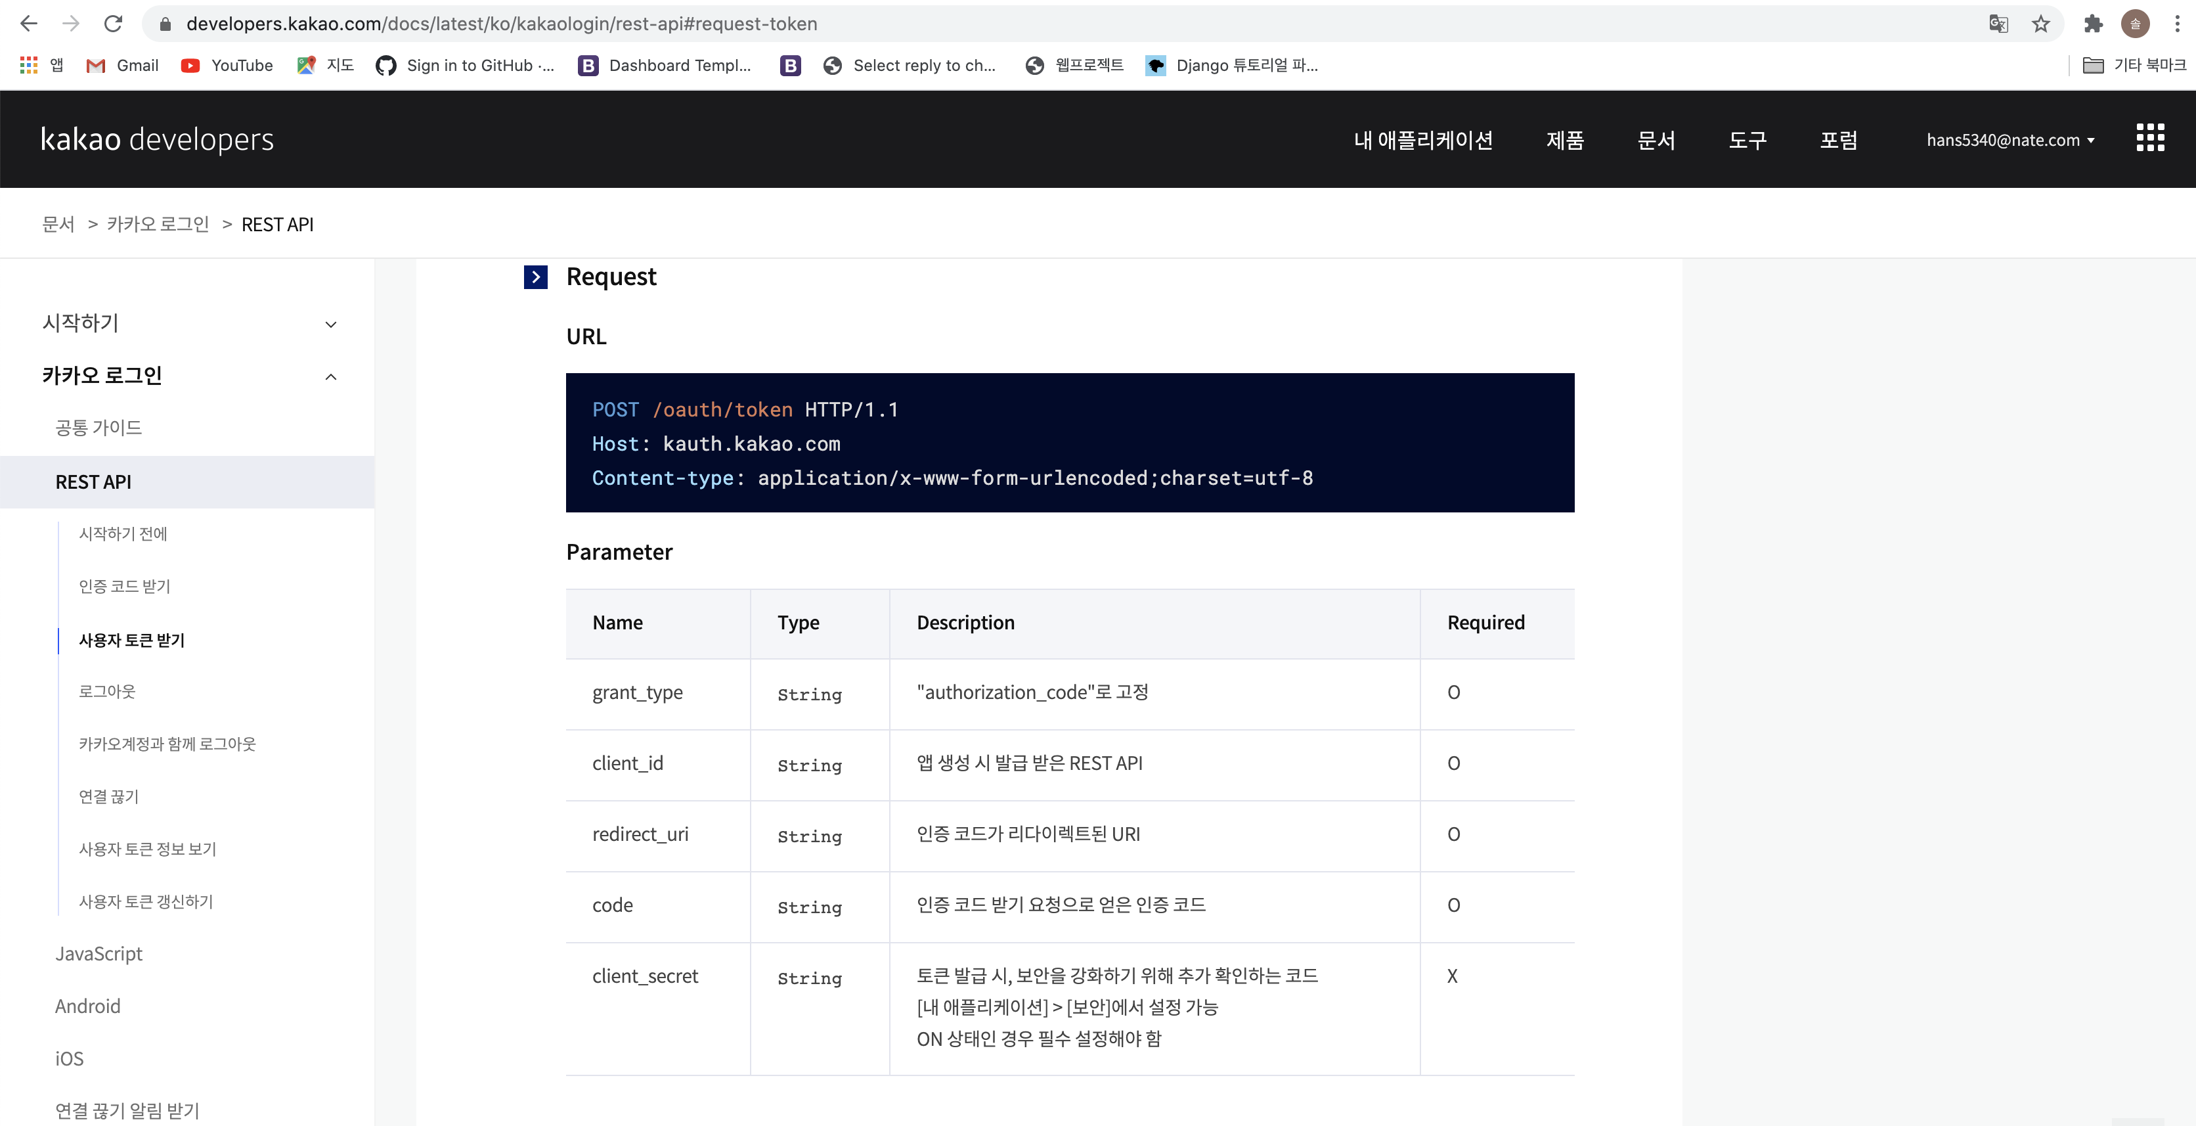Viewport: 2196px width, 1126px height.
Task: Open 내 애플리케이션 in top navigation
Action: (x=1423, y=140)
